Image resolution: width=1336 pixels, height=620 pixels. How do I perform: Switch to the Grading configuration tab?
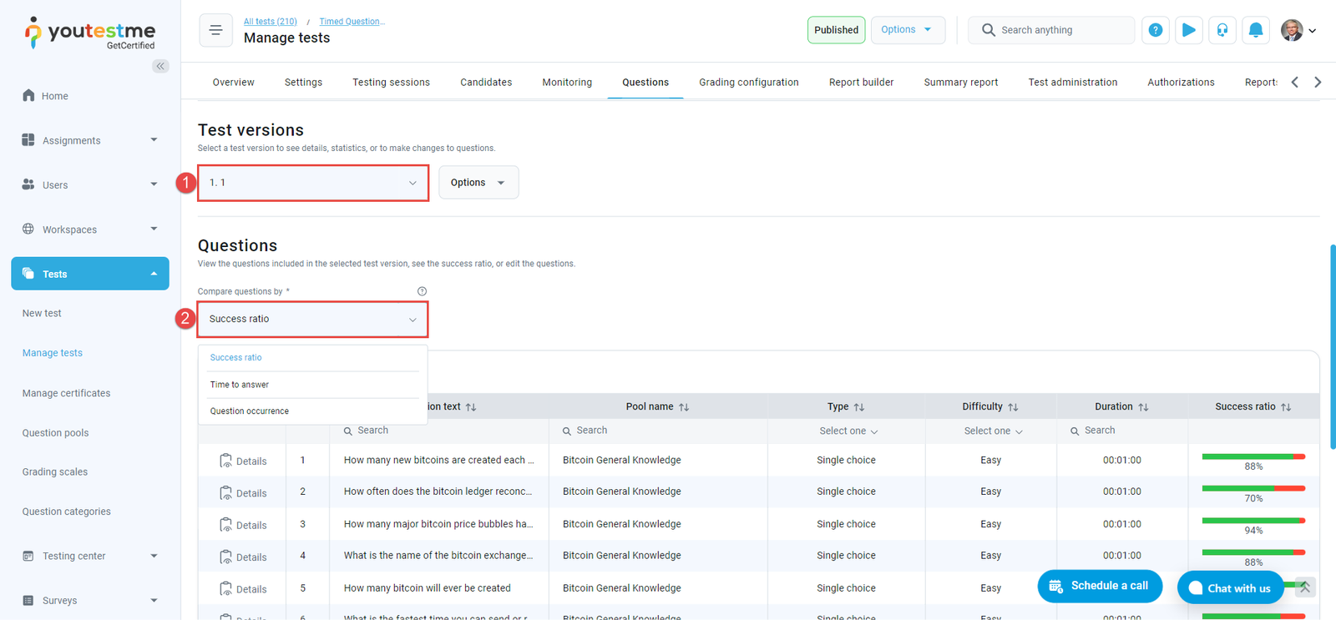748,82
